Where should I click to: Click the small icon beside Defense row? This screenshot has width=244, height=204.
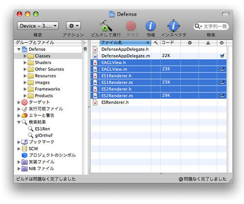pos(85,49)
